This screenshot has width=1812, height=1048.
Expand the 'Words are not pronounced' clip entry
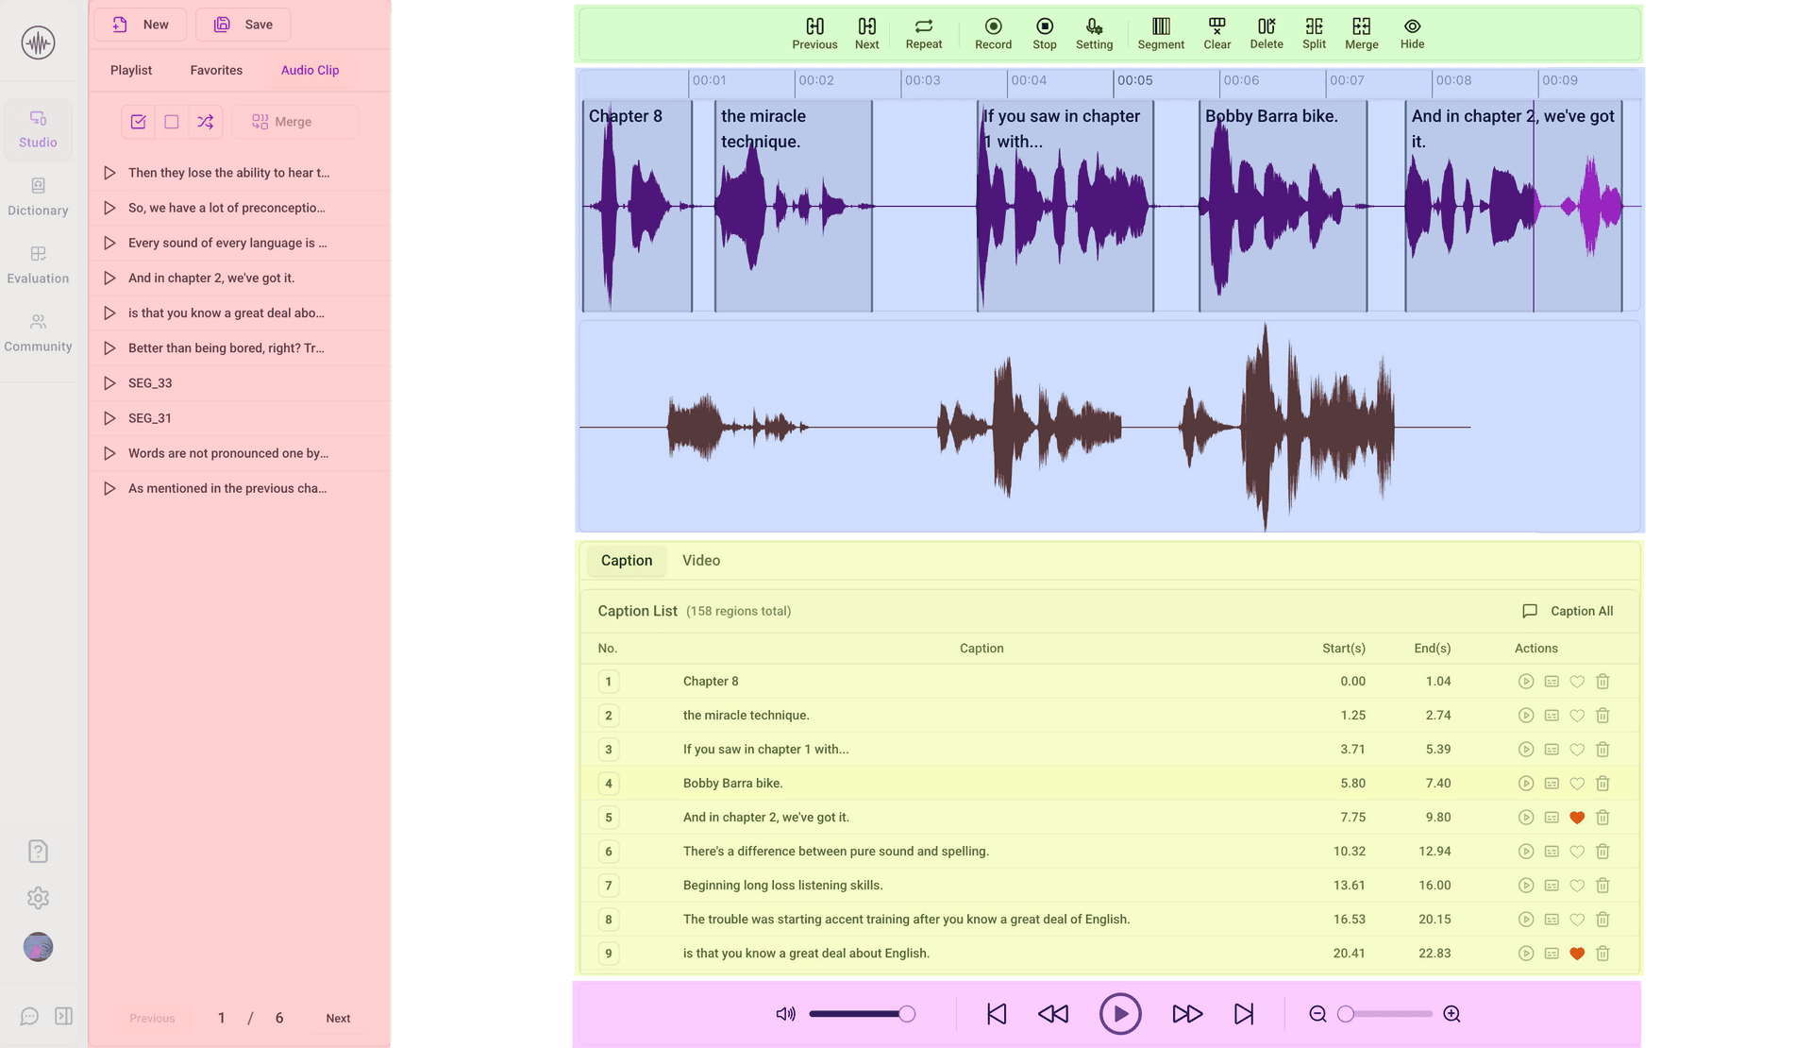109,453
